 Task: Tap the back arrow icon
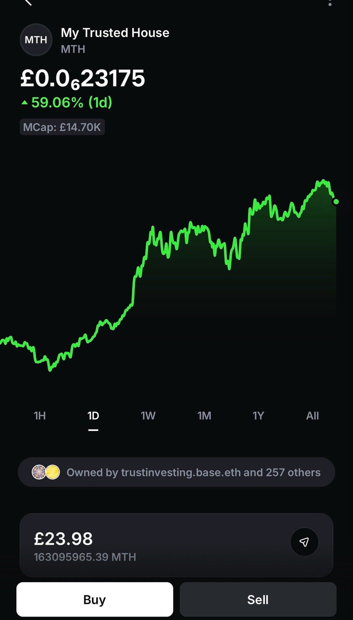pos(28,2)
